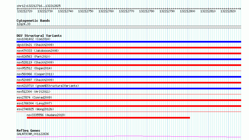249x140 pixels.
Task: Click the red bar under esv27874
Action: 129,100
